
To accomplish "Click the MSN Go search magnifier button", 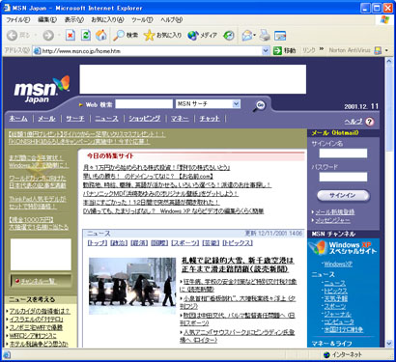I will [260, 105].
